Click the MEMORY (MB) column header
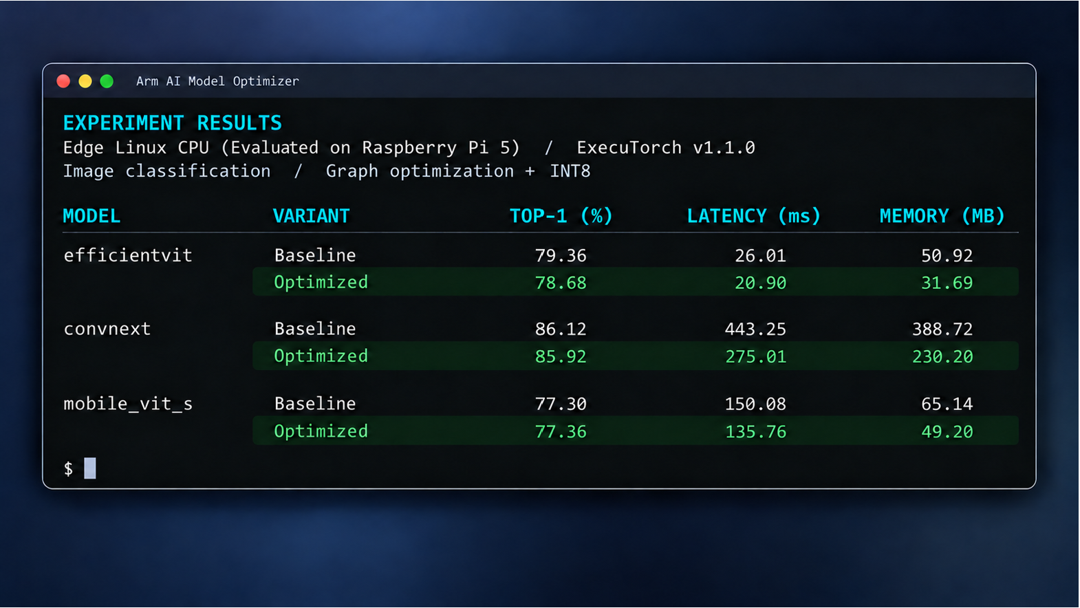Viewport: 1080px width, 608px height. (942, 216)
